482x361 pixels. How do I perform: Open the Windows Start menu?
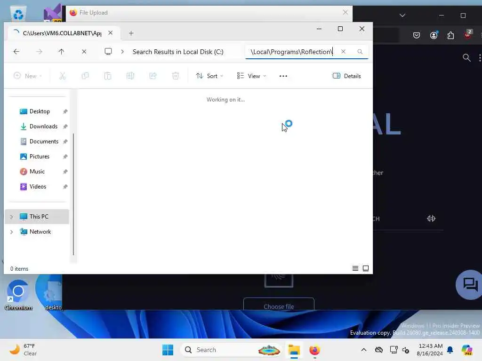pos(168,350)
